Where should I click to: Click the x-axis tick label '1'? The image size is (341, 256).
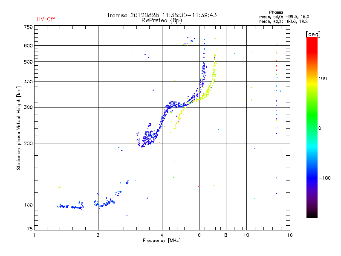pos(34,235)
